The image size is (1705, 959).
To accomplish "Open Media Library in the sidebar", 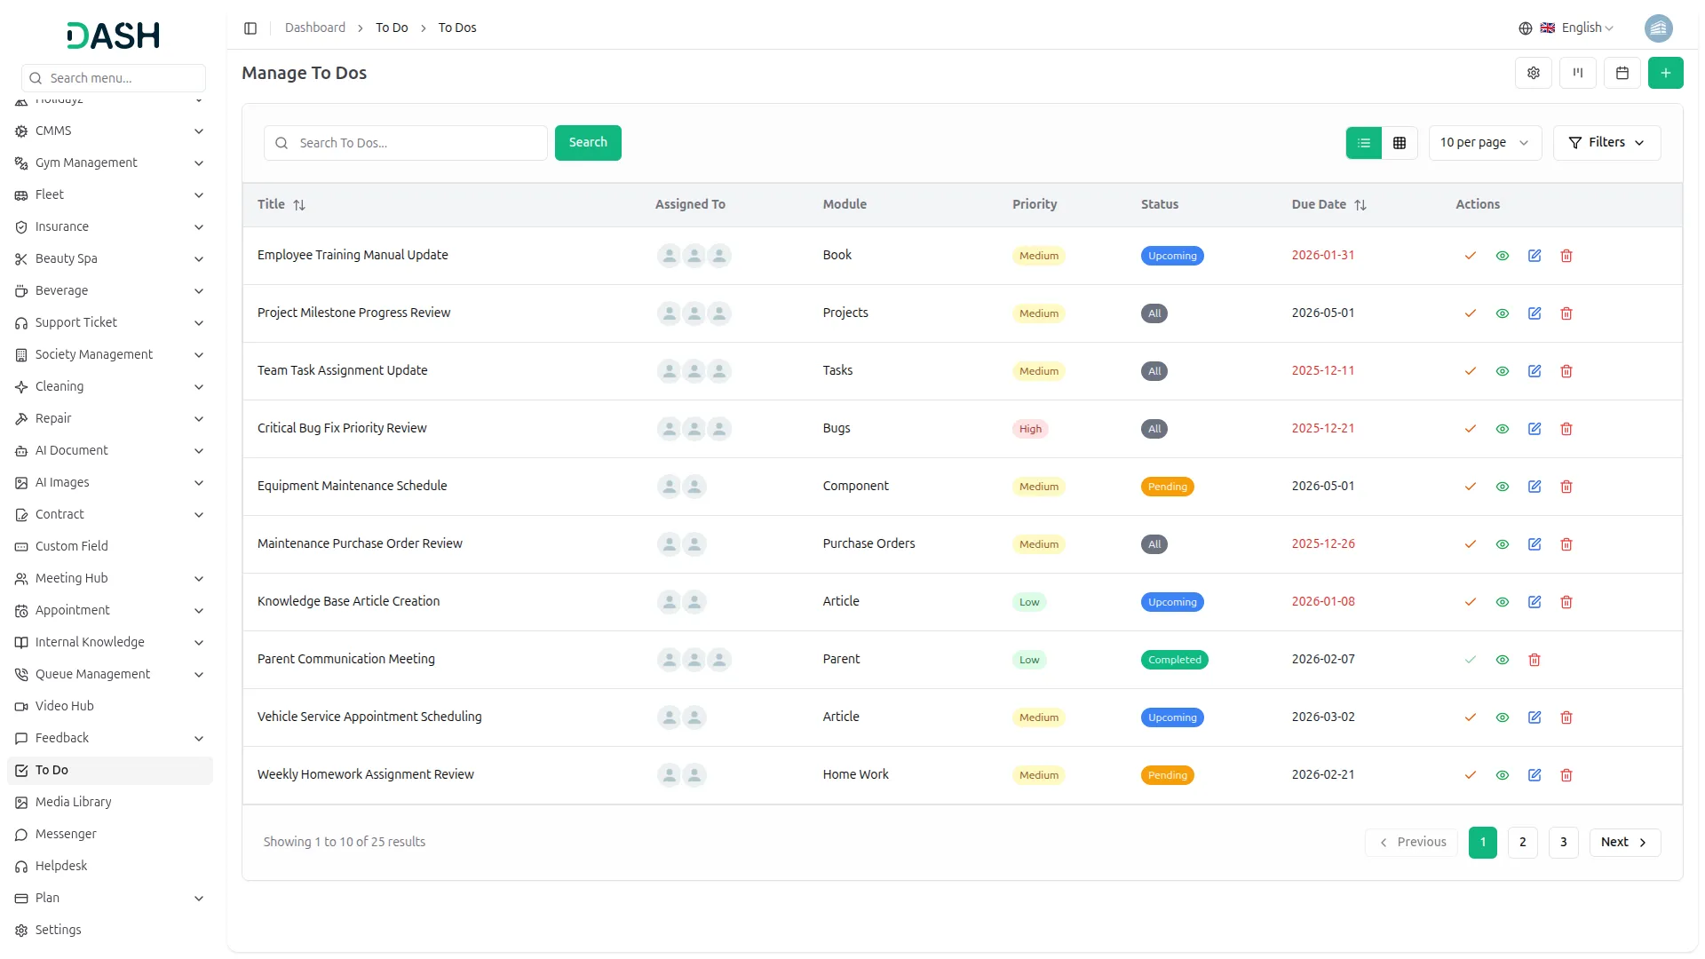I will (109, 803).
